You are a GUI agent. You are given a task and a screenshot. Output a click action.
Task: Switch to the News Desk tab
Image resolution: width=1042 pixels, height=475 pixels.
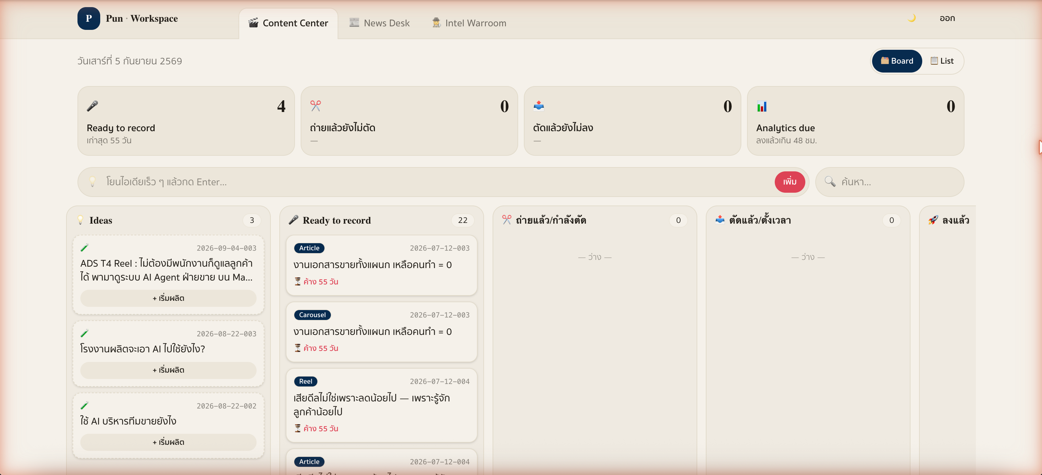coord(380,23)
